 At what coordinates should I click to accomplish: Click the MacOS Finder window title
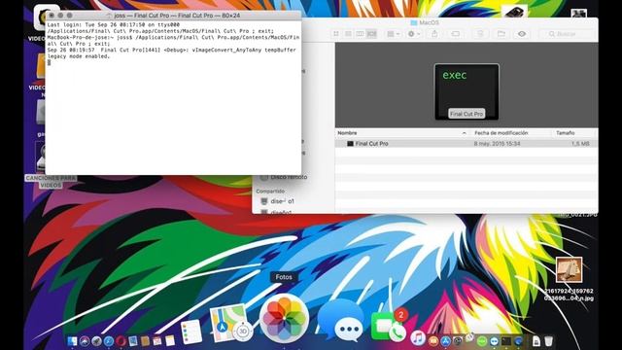425,22
